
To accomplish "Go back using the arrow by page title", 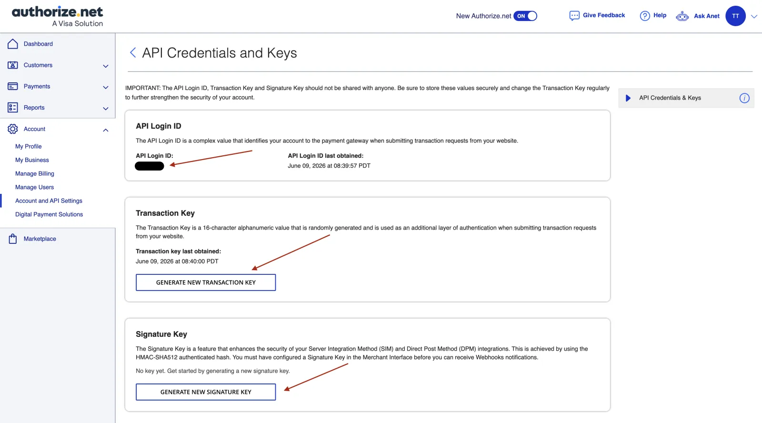I will pyautogui.click(x=133, y=52).
